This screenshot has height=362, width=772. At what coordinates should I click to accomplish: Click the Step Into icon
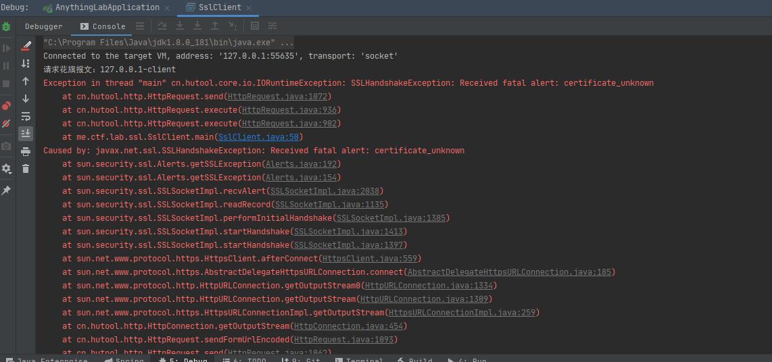(x=180, y=26)
